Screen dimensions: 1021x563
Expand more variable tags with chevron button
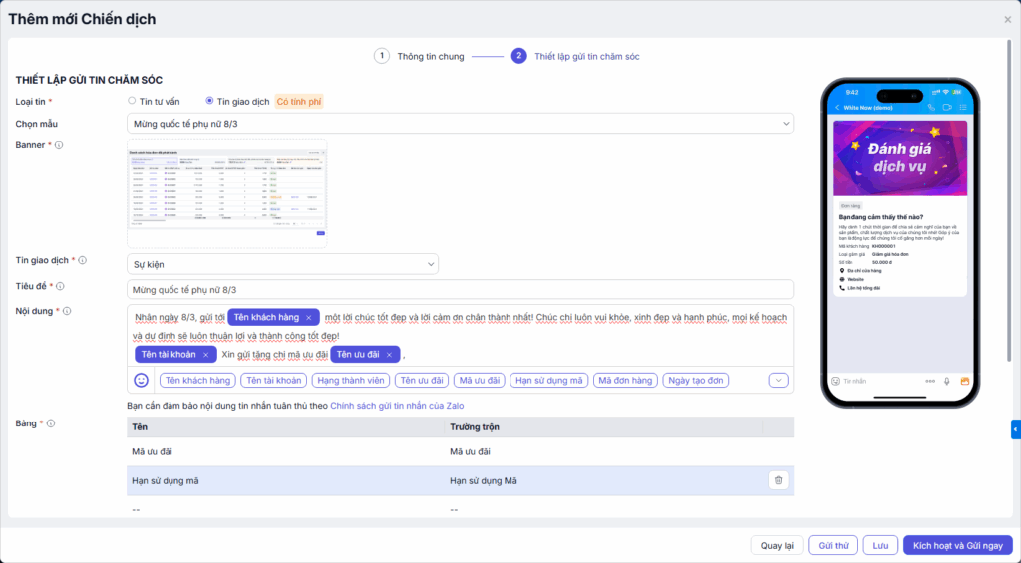(779, 380)
